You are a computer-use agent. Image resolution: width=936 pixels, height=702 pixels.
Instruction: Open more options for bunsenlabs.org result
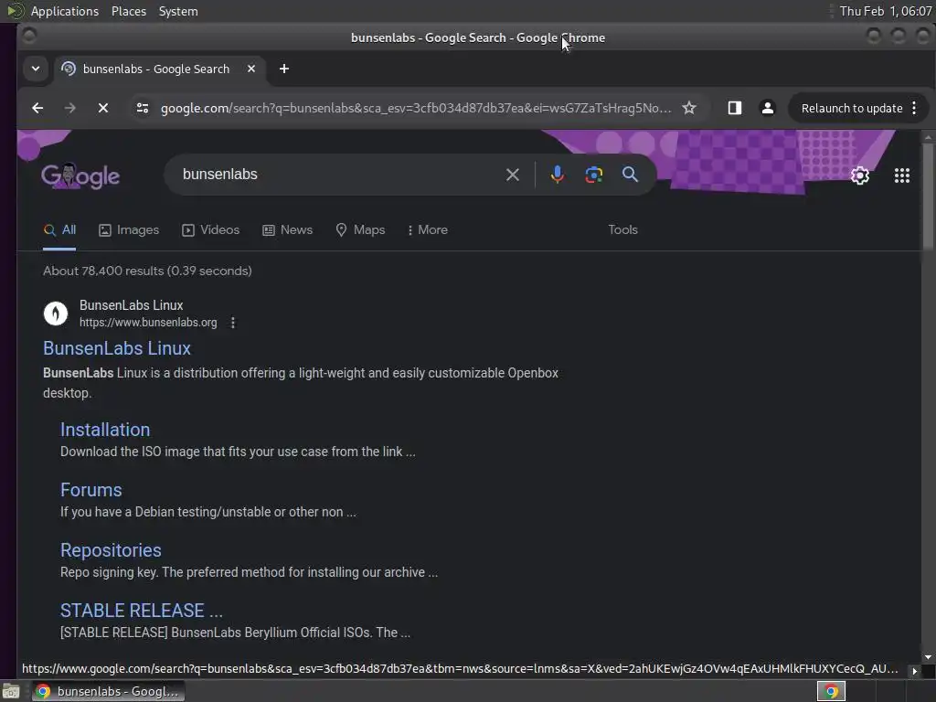tap(233, 323)
